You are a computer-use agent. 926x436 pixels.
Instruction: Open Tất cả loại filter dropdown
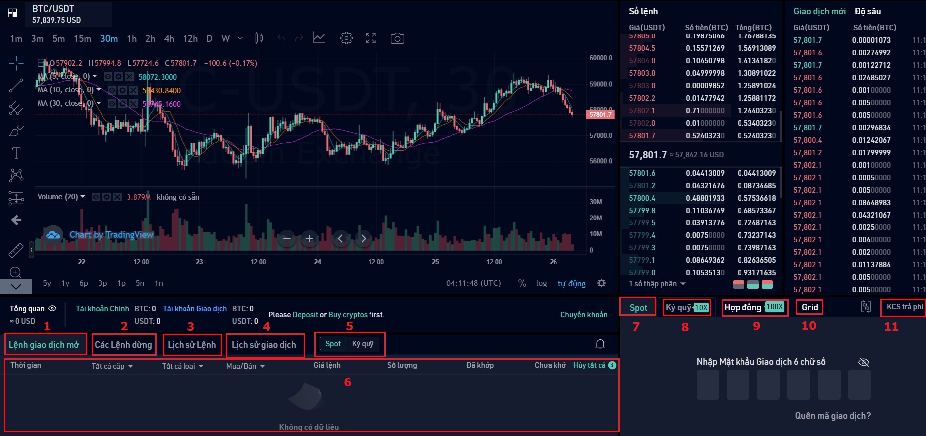pyautogui.click(x=183, y=366)
